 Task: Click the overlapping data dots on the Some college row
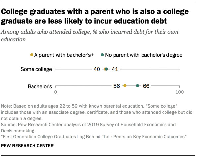coord(106,69)
